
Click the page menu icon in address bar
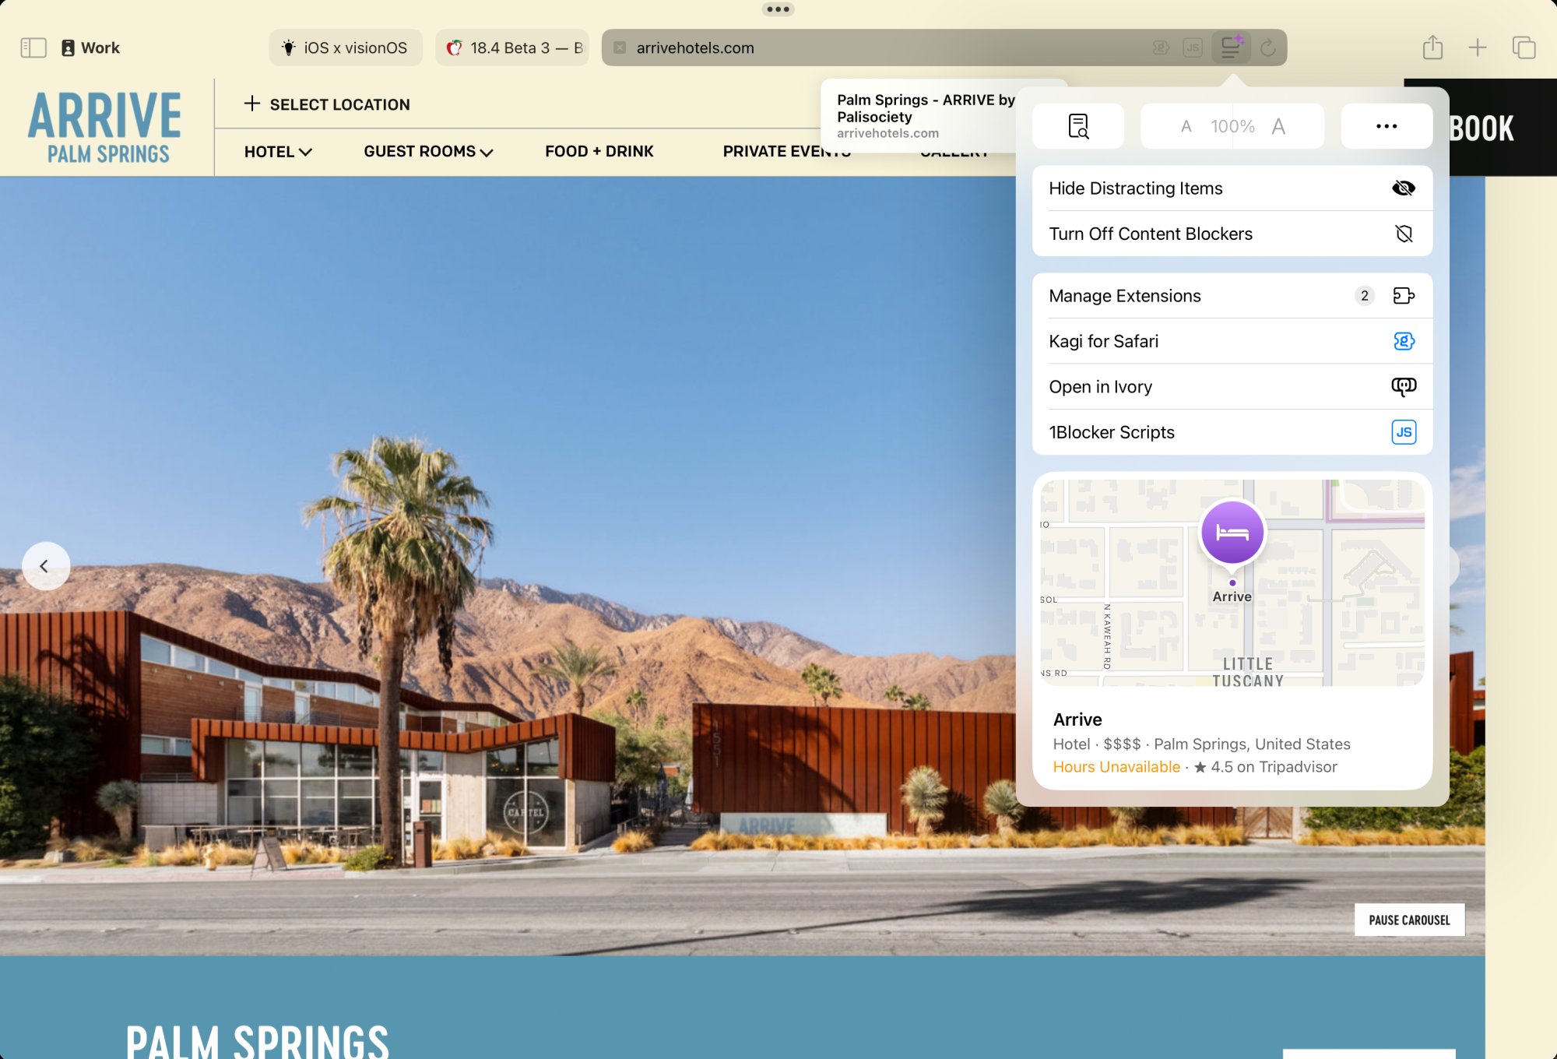coord(1230,47)
